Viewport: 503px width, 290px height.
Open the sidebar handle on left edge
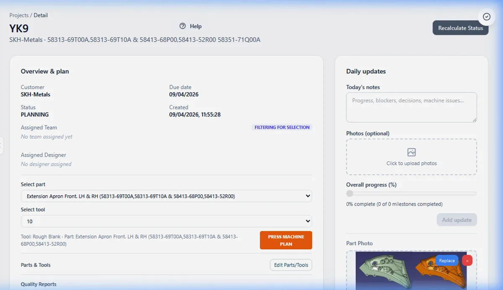pos(1,145)
